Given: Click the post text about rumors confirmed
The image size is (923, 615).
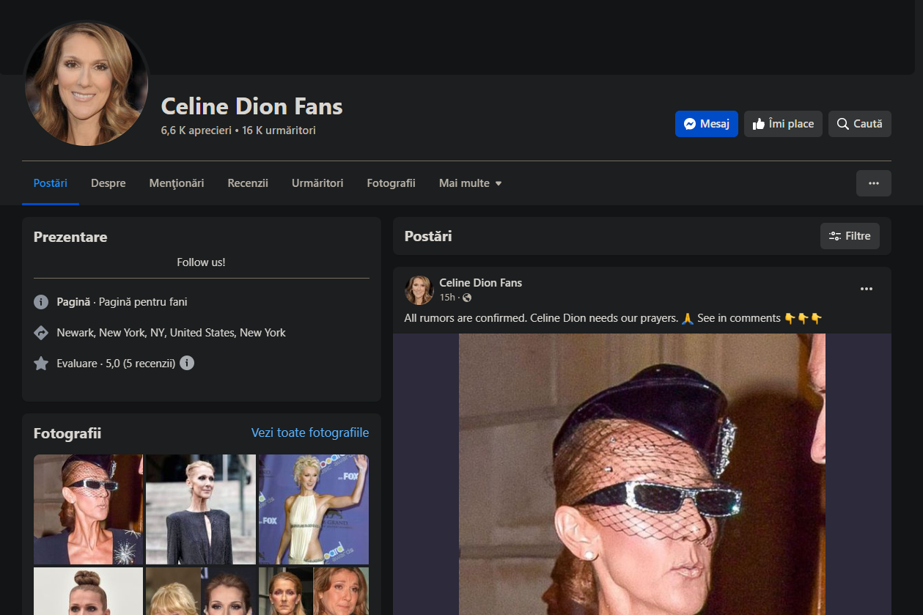Looking at the screenshot, I should pos(613,318).
